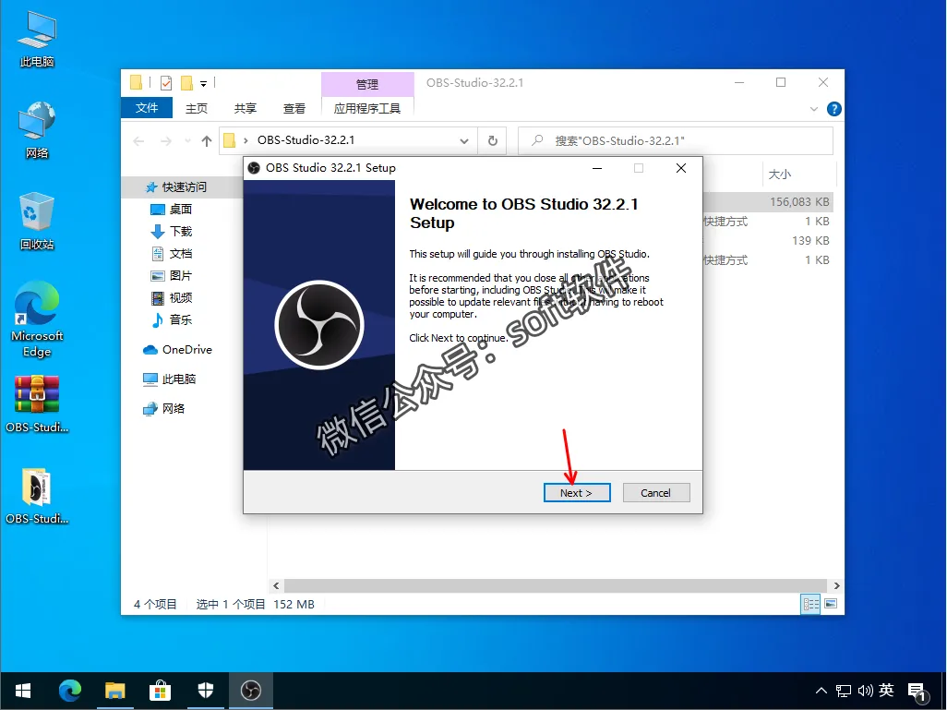This screenshot has width=947, height=710.
Task: Minimize the OBS Studio Setup dialog
Action: [x=597, y=168]
